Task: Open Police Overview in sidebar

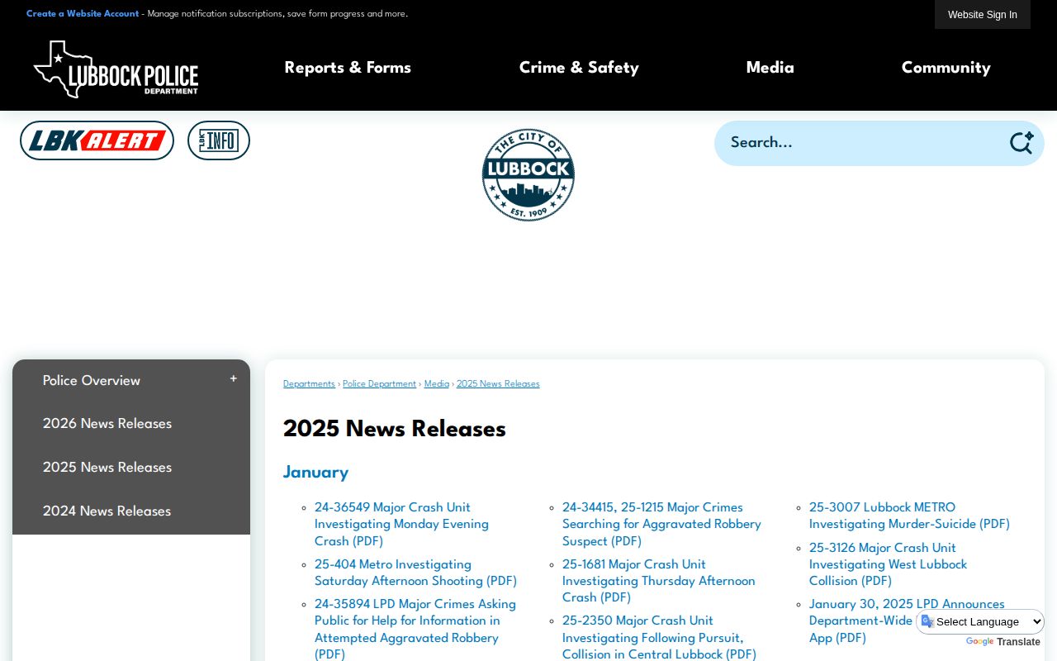Action: (92, 381)
